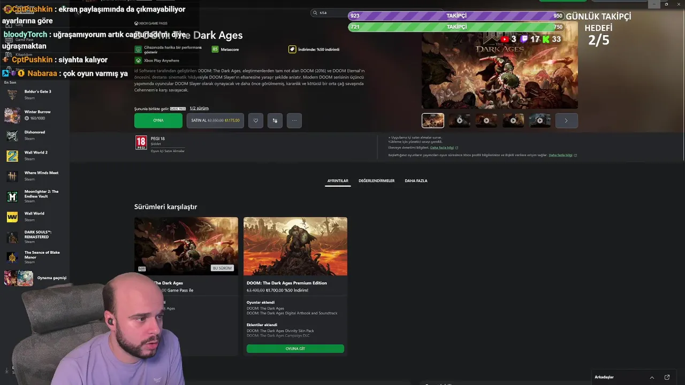Click the PC performance check icon
The image size is (685, 385).
tap(138, 49)
